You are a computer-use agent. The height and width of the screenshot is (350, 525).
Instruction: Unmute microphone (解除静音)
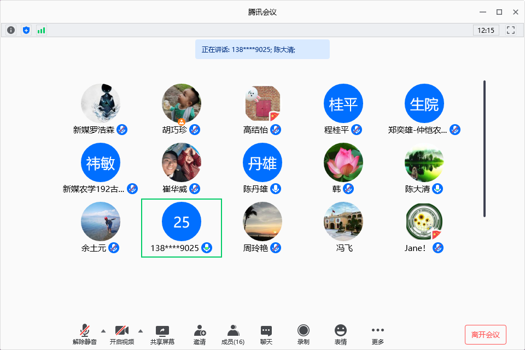tap(85, 334)
